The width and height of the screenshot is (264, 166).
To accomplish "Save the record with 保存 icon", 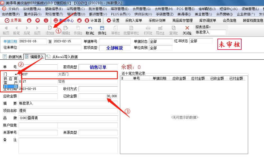I will pos(102,31).
